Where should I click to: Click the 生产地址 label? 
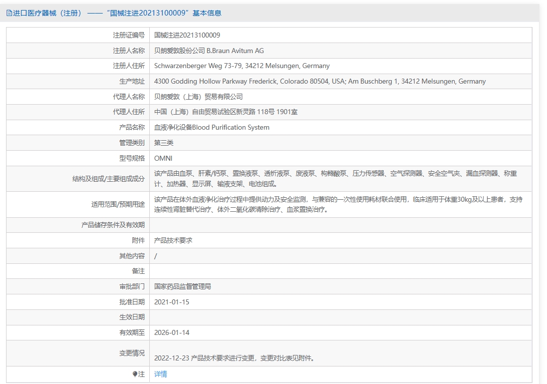click(132, 81)
